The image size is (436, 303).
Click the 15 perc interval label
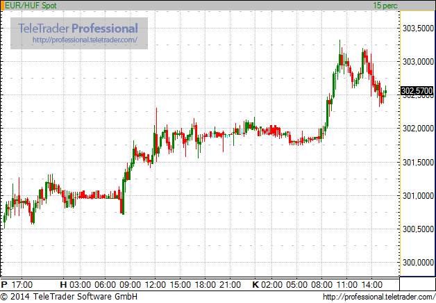385,6
